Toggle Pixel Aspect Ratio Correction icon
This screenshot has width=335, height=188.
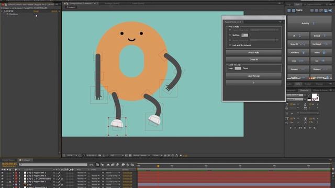click(x=165, y=156)
